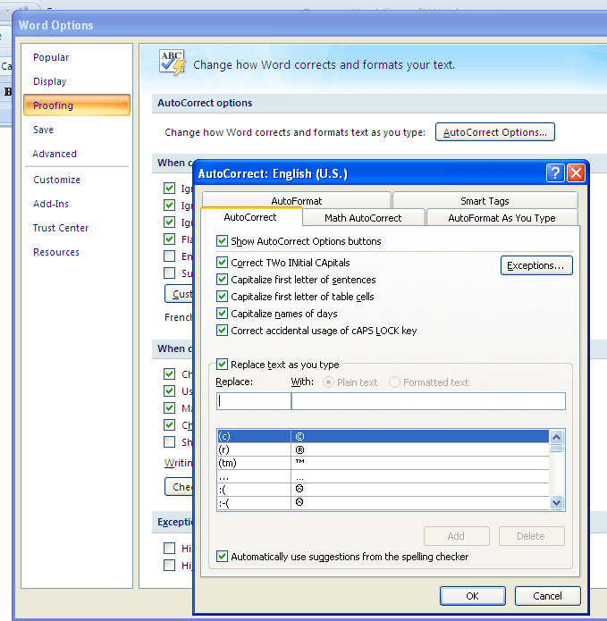Select the (tm) trademark row
This screenshot has width=607, height=621.
384,463
